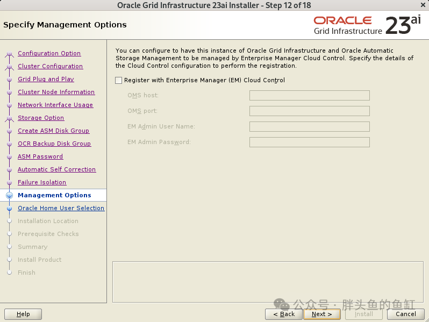This screenshot has height=322, width=429.
Task: Click the Cluster Configuration step bullet icon
Action: 9,67
